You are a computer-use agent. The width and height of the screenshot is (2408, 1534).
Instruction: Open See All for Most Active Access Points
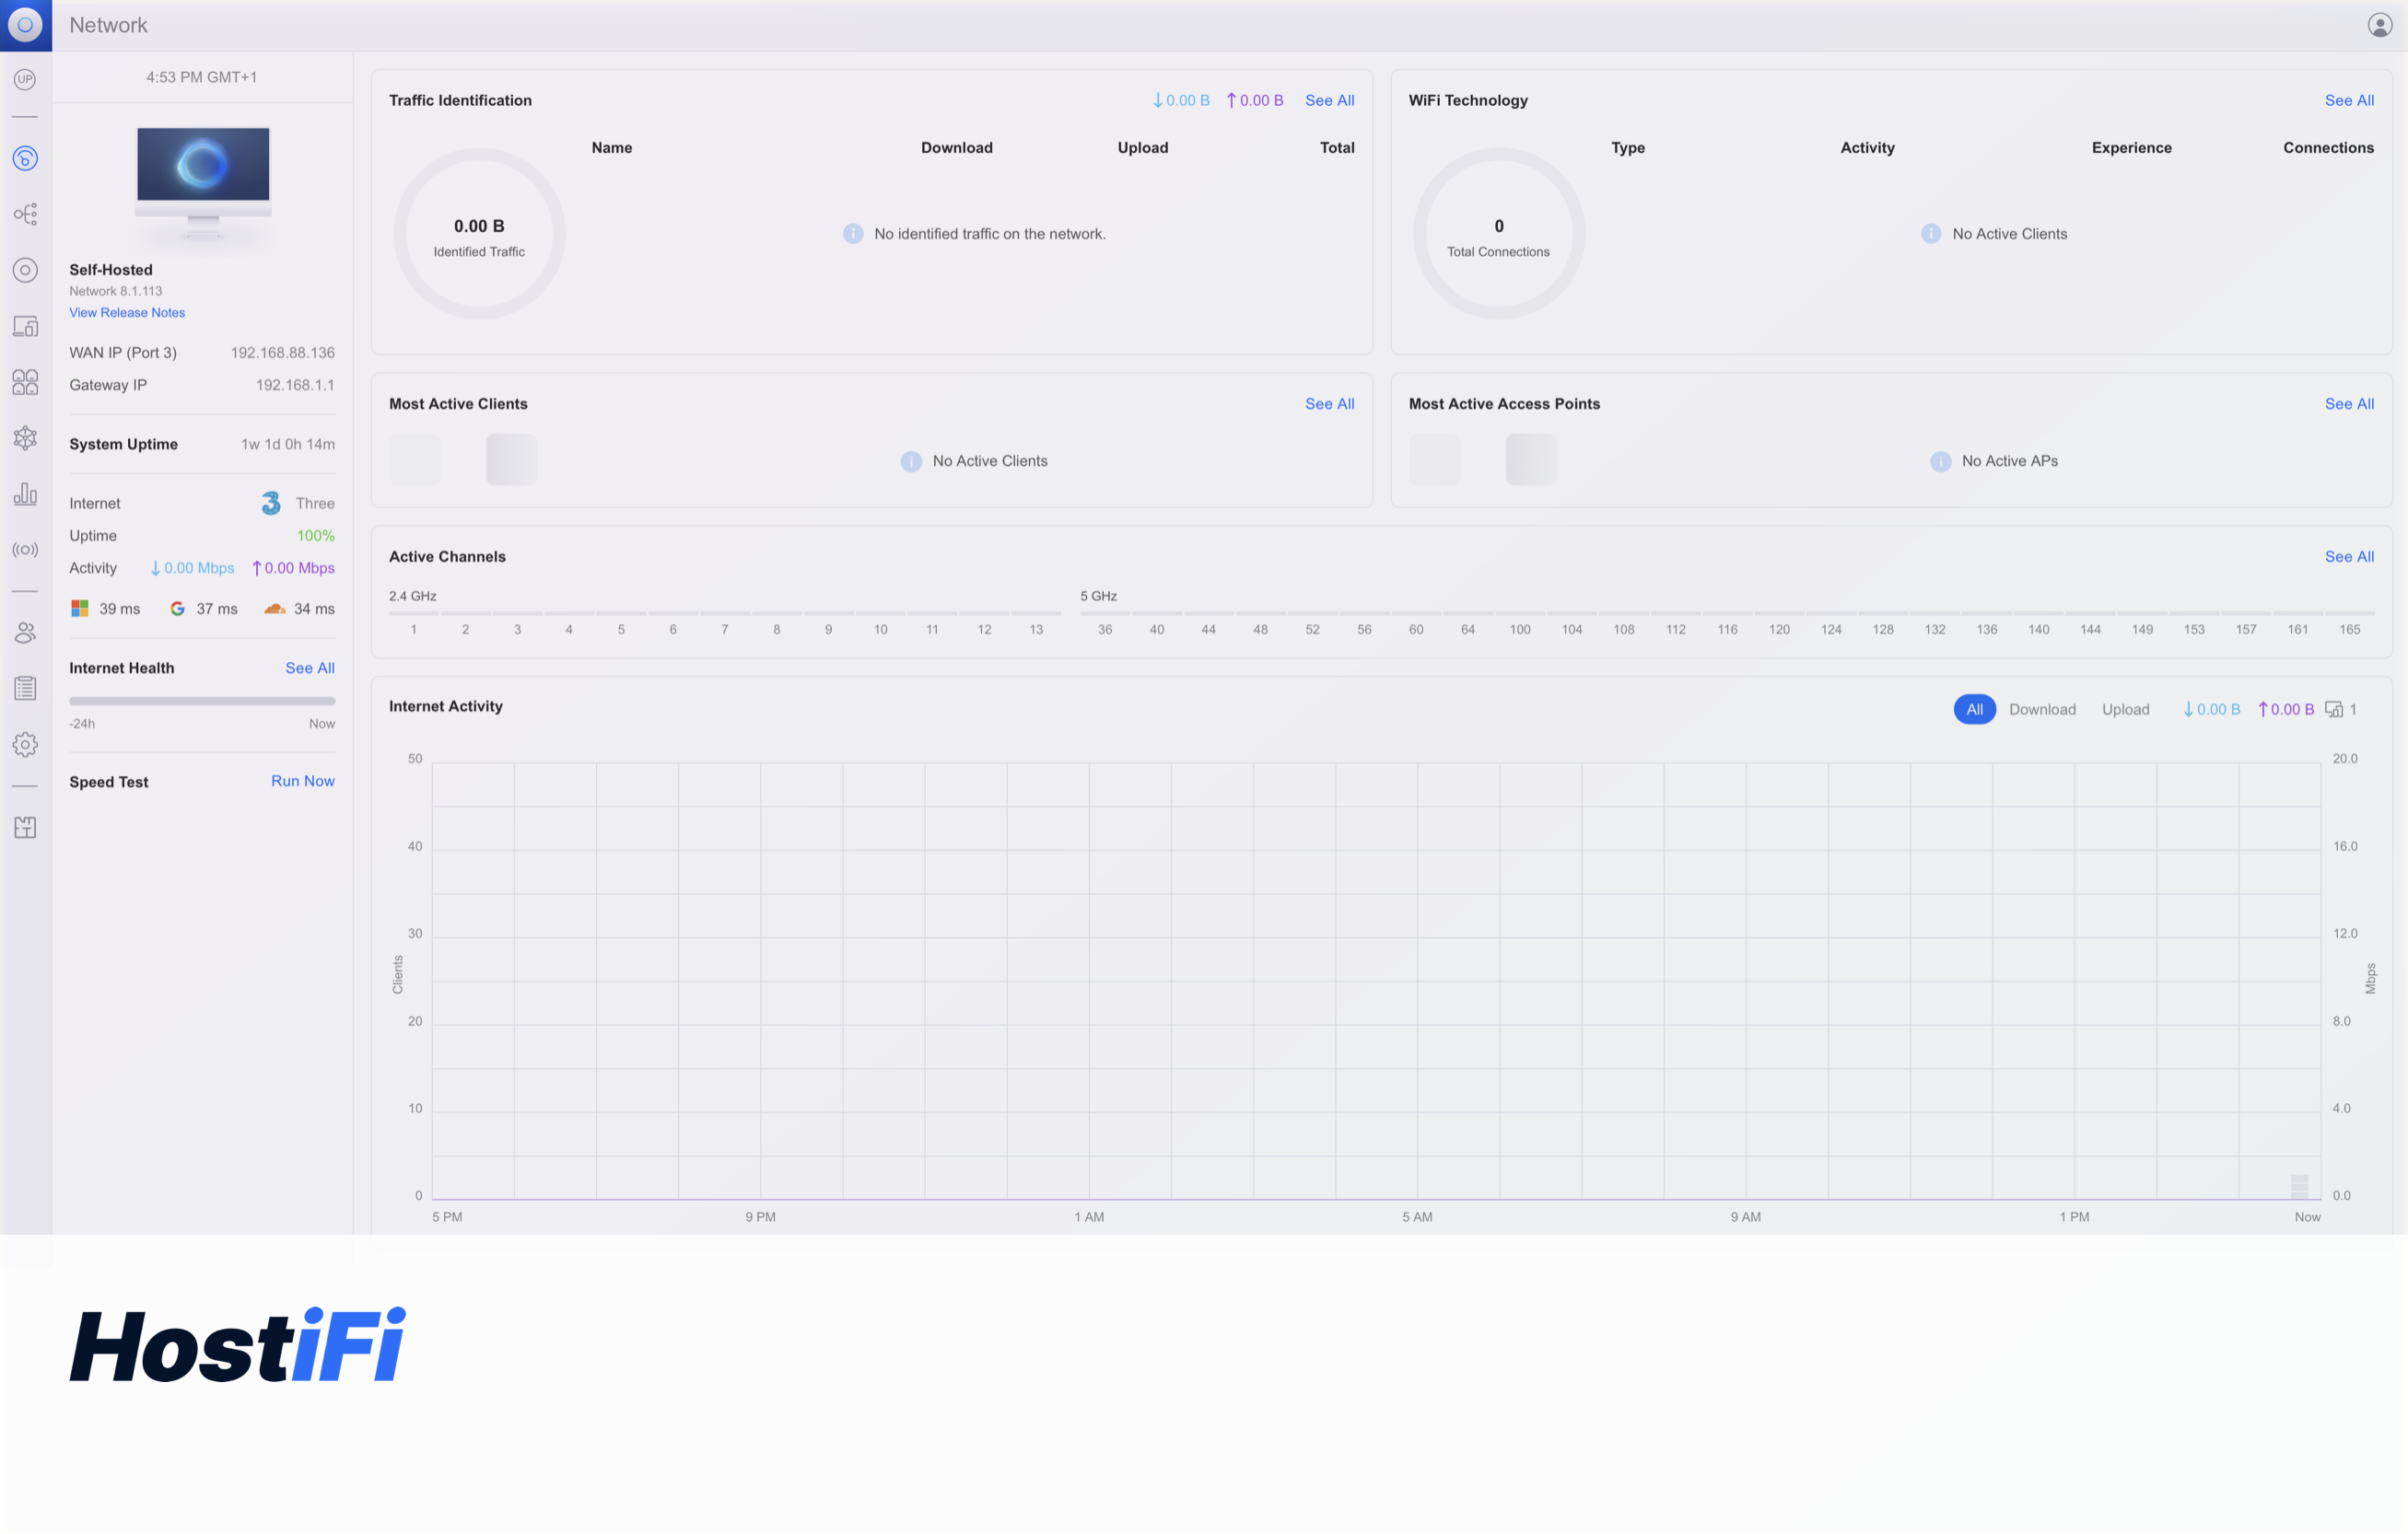[2350, 403]
